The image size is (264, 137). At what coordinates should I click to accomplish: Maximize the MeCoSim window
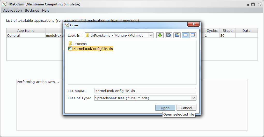pos(253,4)
